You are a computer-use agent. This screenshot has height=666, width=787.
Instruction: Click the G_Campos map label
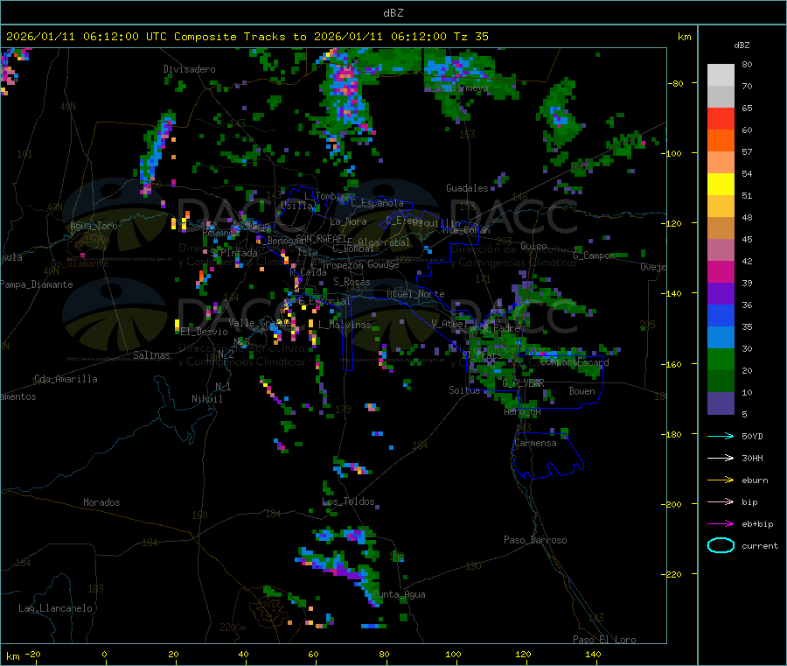point(594,256)
